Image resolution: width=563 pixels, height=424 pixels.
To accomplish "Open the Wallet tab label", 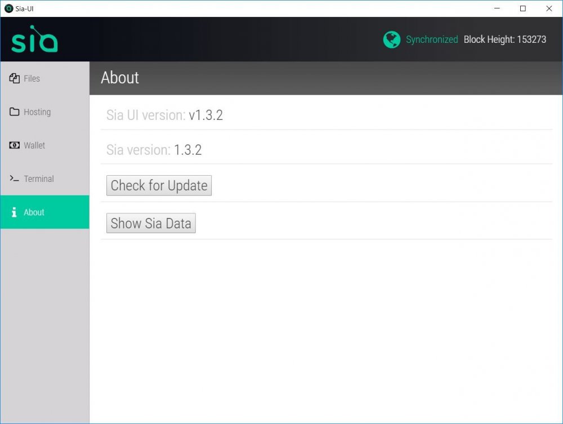I will pos(34,145).
